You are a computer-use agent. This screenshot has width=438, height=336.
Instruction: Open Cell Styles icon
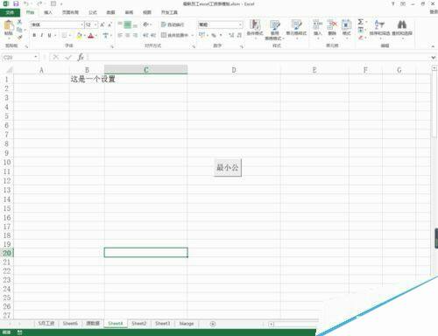click(296, 24)
